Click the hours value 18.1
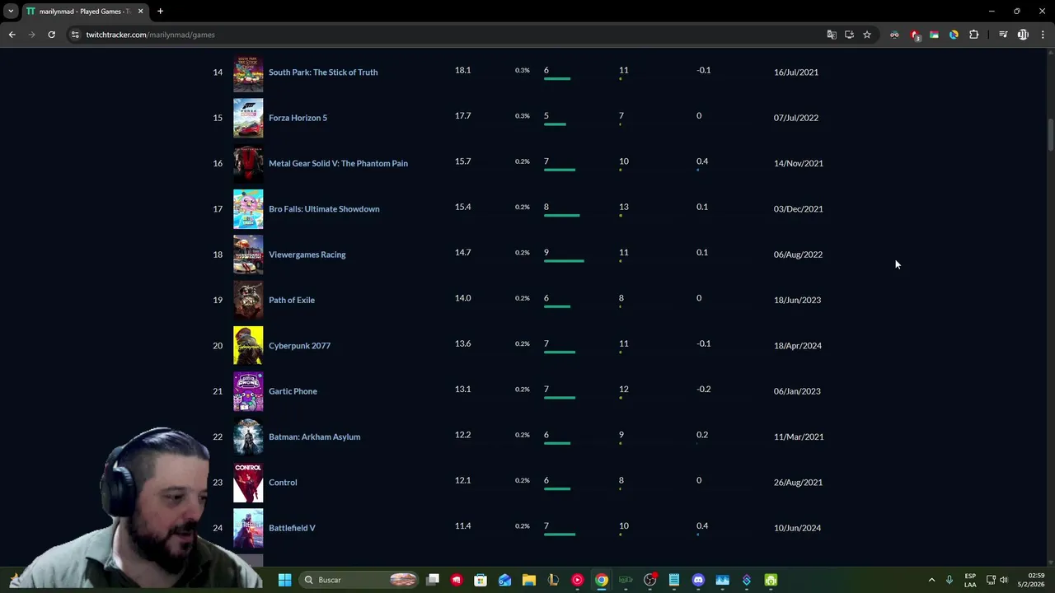Screen dimensions: 1055x593 tap(462, 70)
